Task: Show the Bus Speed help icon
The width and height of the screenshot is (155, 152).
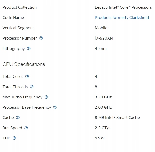Action: [26, 128]
